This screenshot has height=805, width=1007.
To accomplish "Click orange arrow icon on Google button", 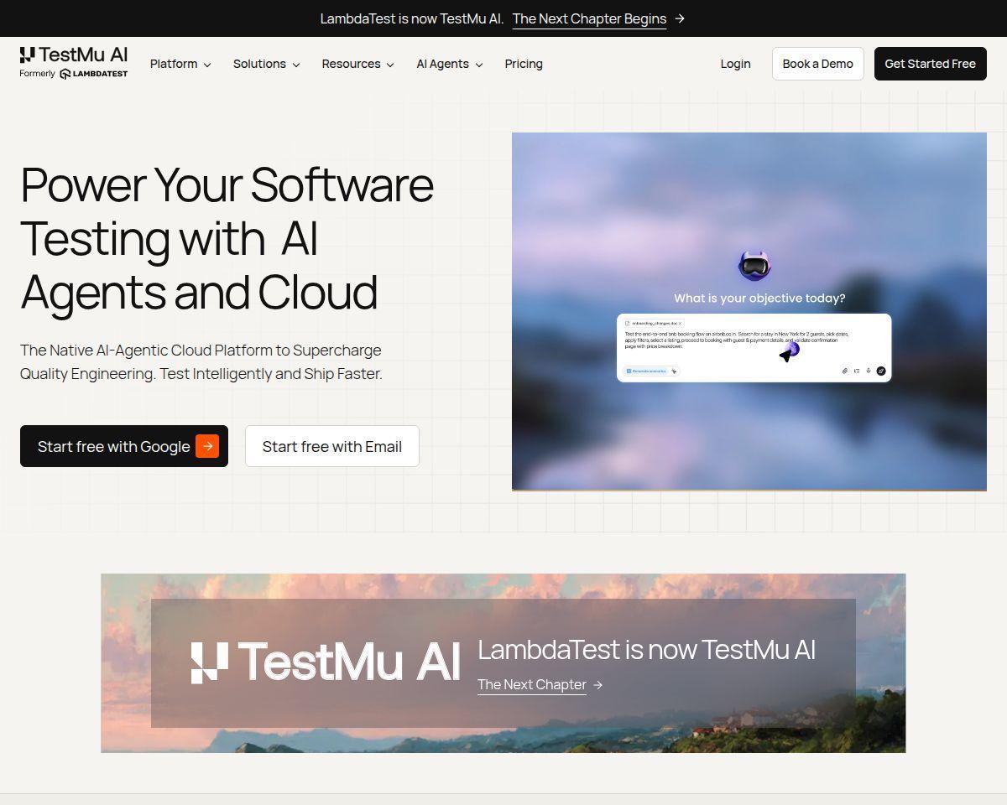I will point(207,446).
